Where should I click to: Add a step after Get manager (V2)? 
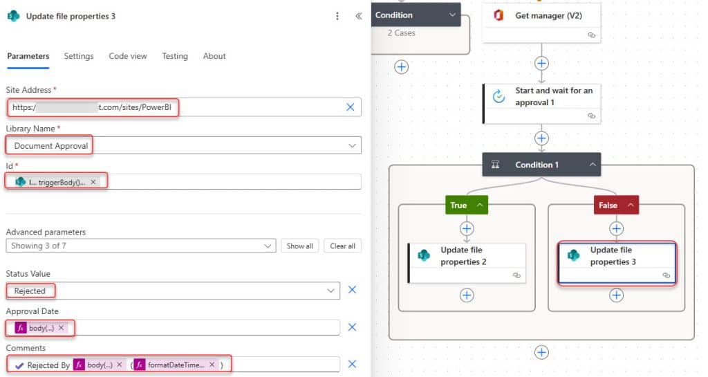click(541, 63)
